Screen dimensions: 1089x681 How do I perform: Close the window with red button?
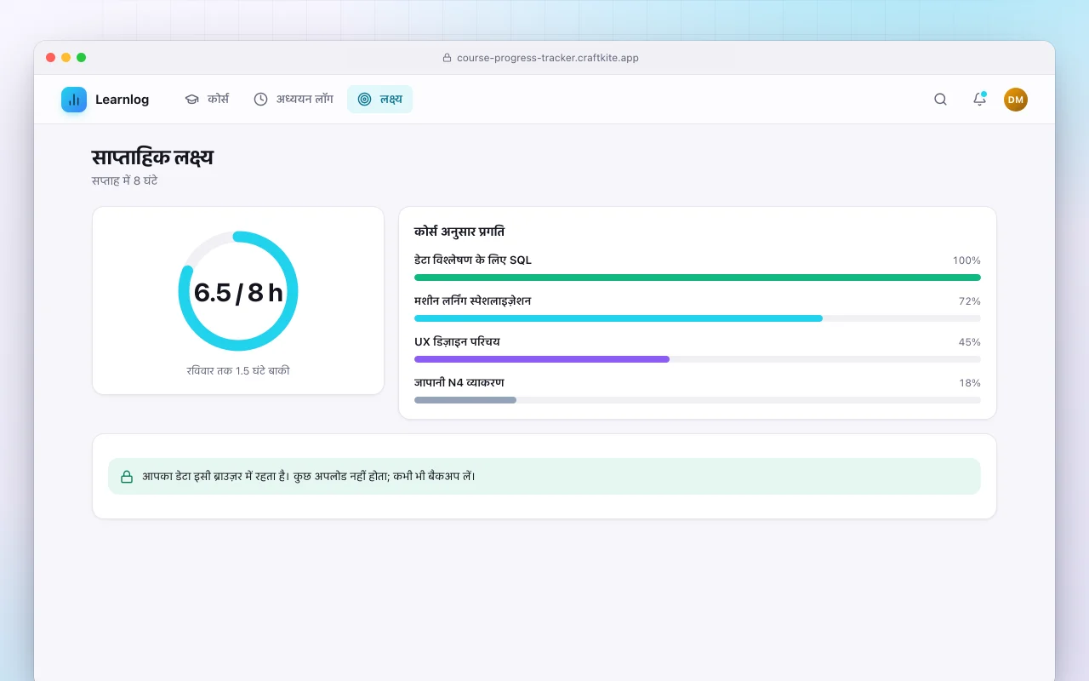pos(51,58)
